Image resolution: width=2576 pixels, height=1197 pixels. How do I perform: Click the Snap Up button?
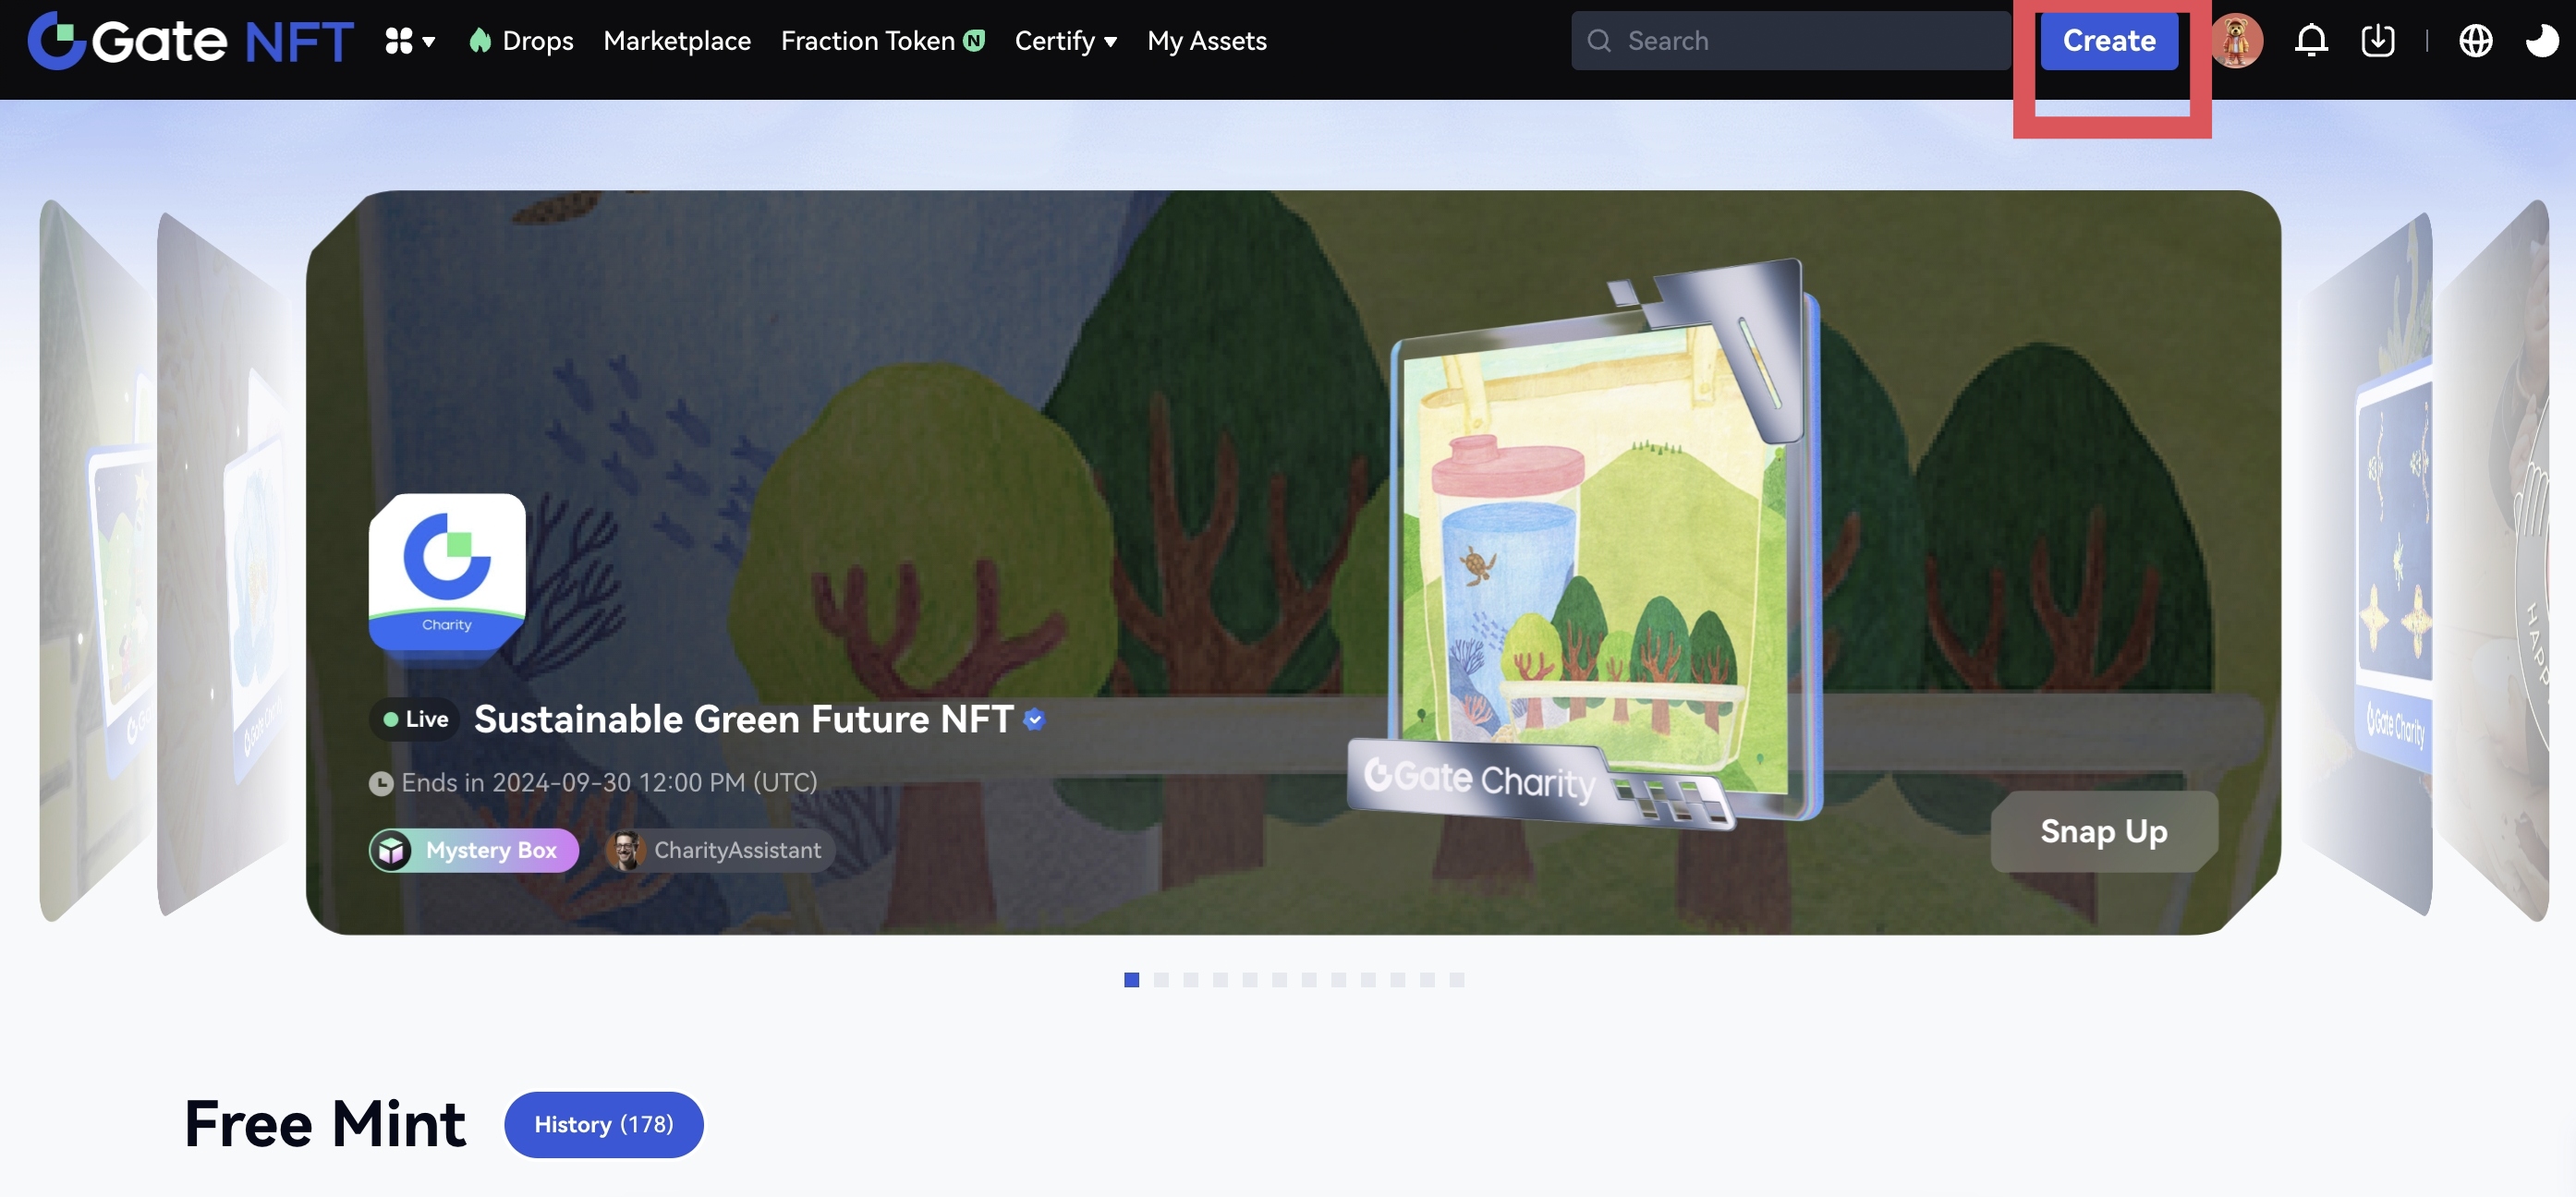(2103, 831)
